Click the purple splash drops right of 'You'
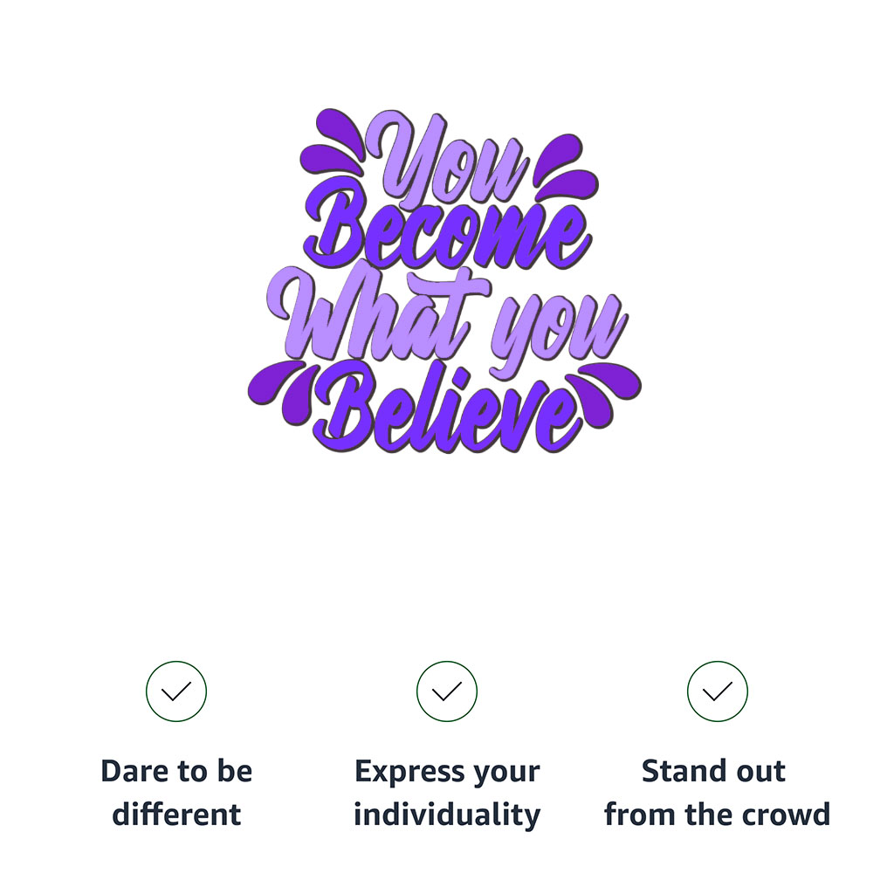 point(566,167)
